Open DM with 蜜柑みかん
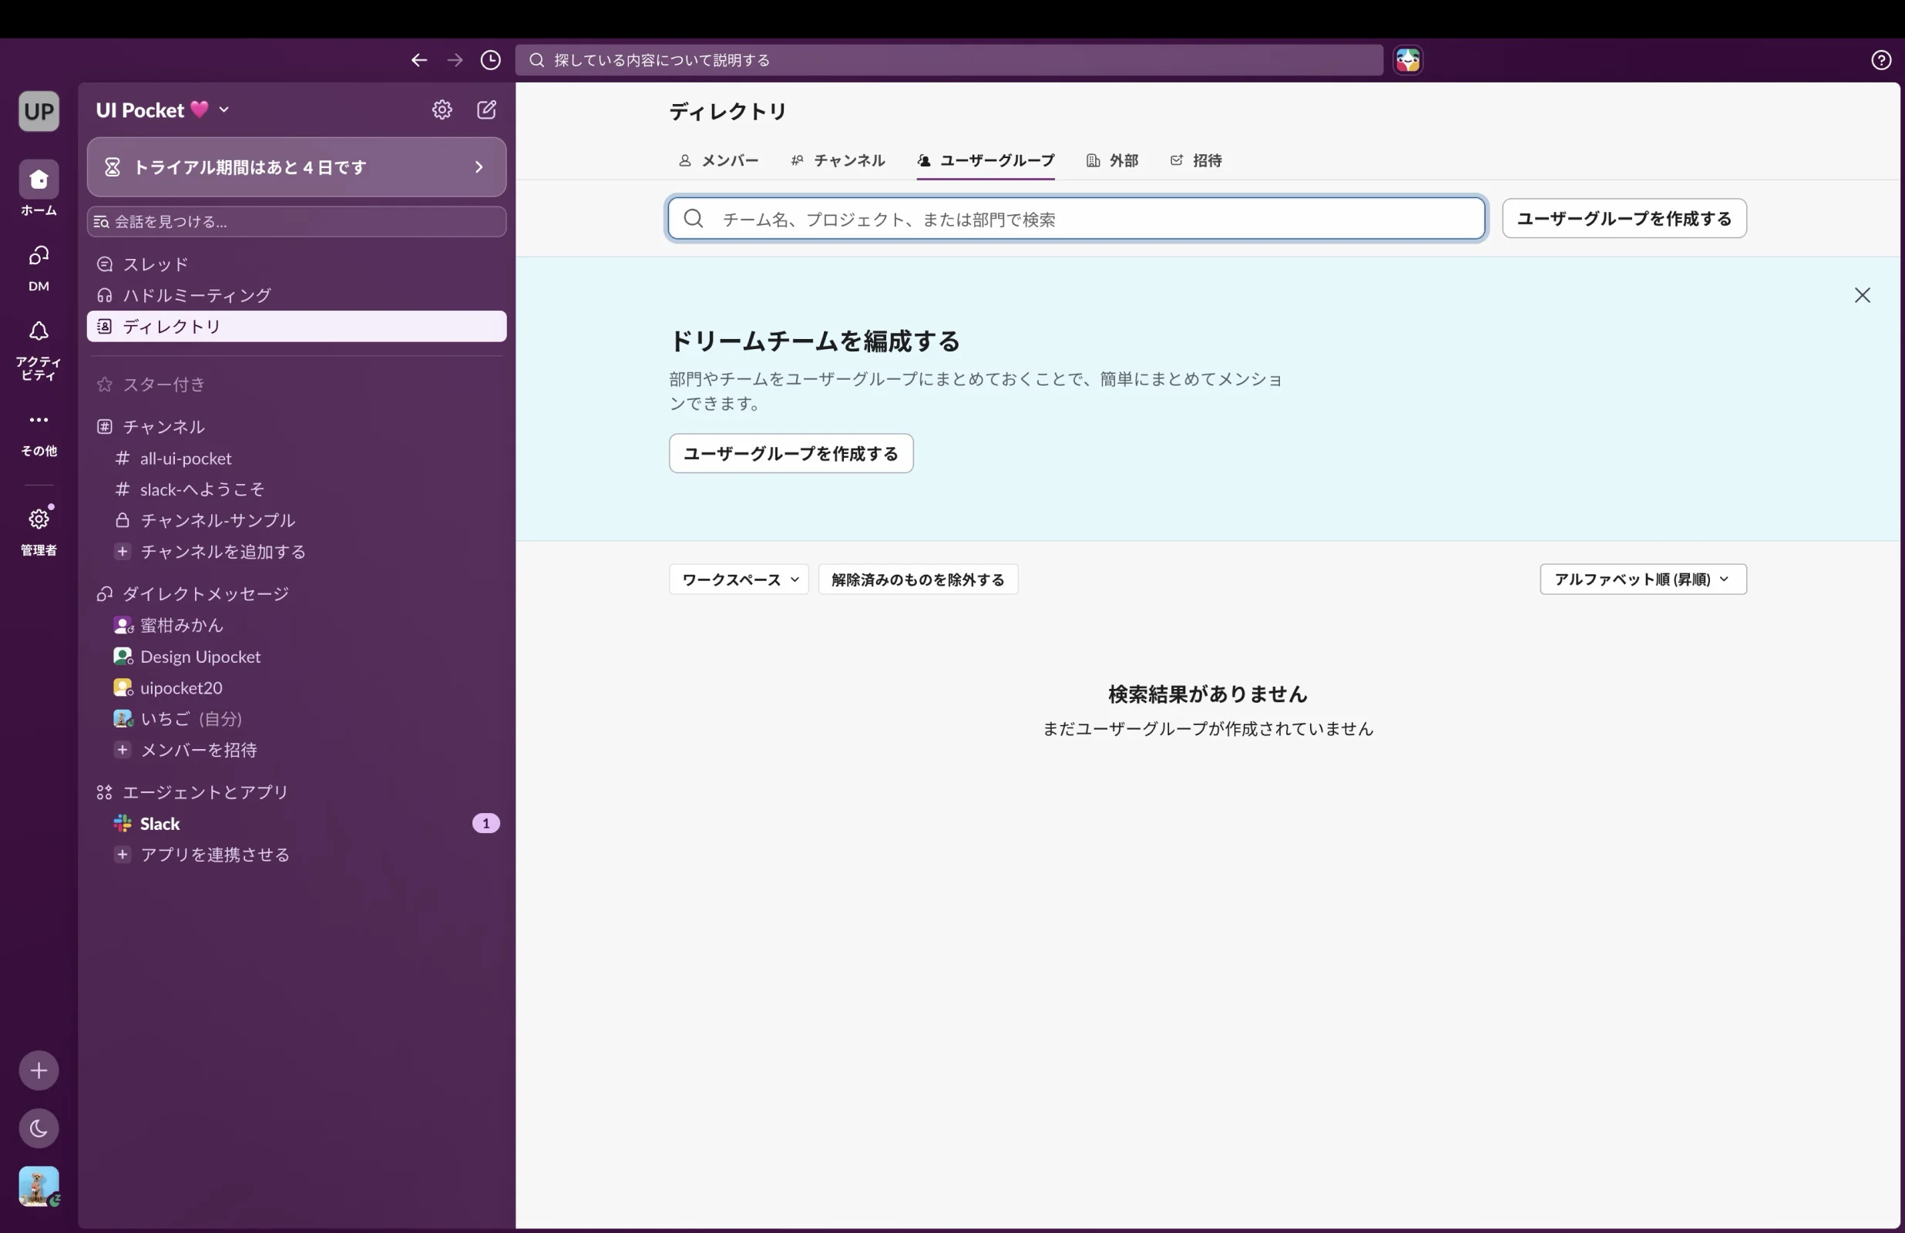 (x=296, y=624)
